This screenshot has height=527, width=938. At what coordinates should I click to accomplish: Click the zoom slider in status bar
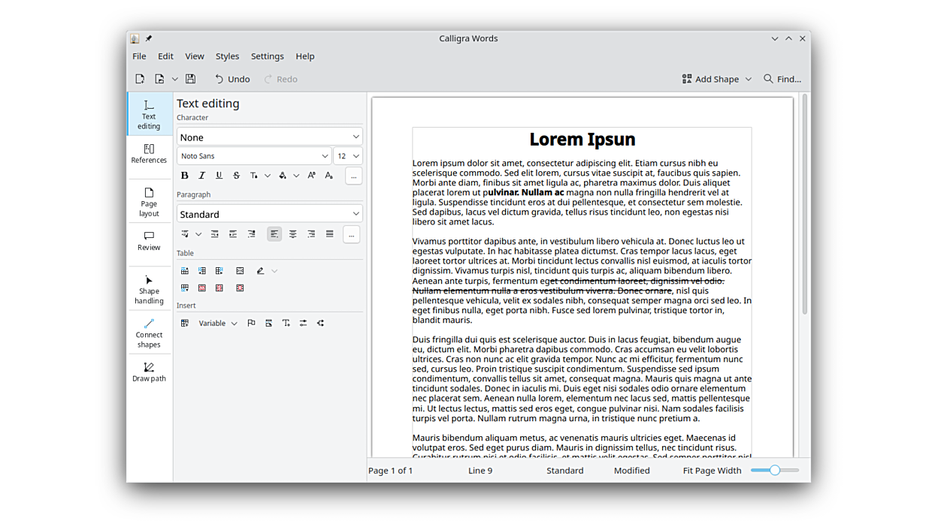tap(774, 471)
